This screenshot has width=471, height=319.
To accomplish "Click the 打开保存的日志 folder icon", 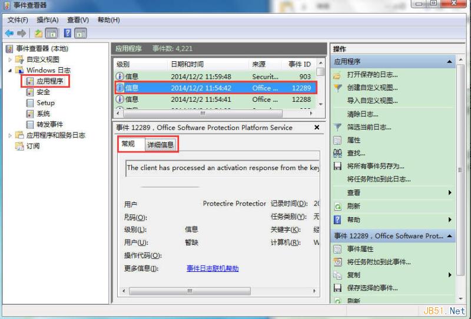I will point(337,75).
